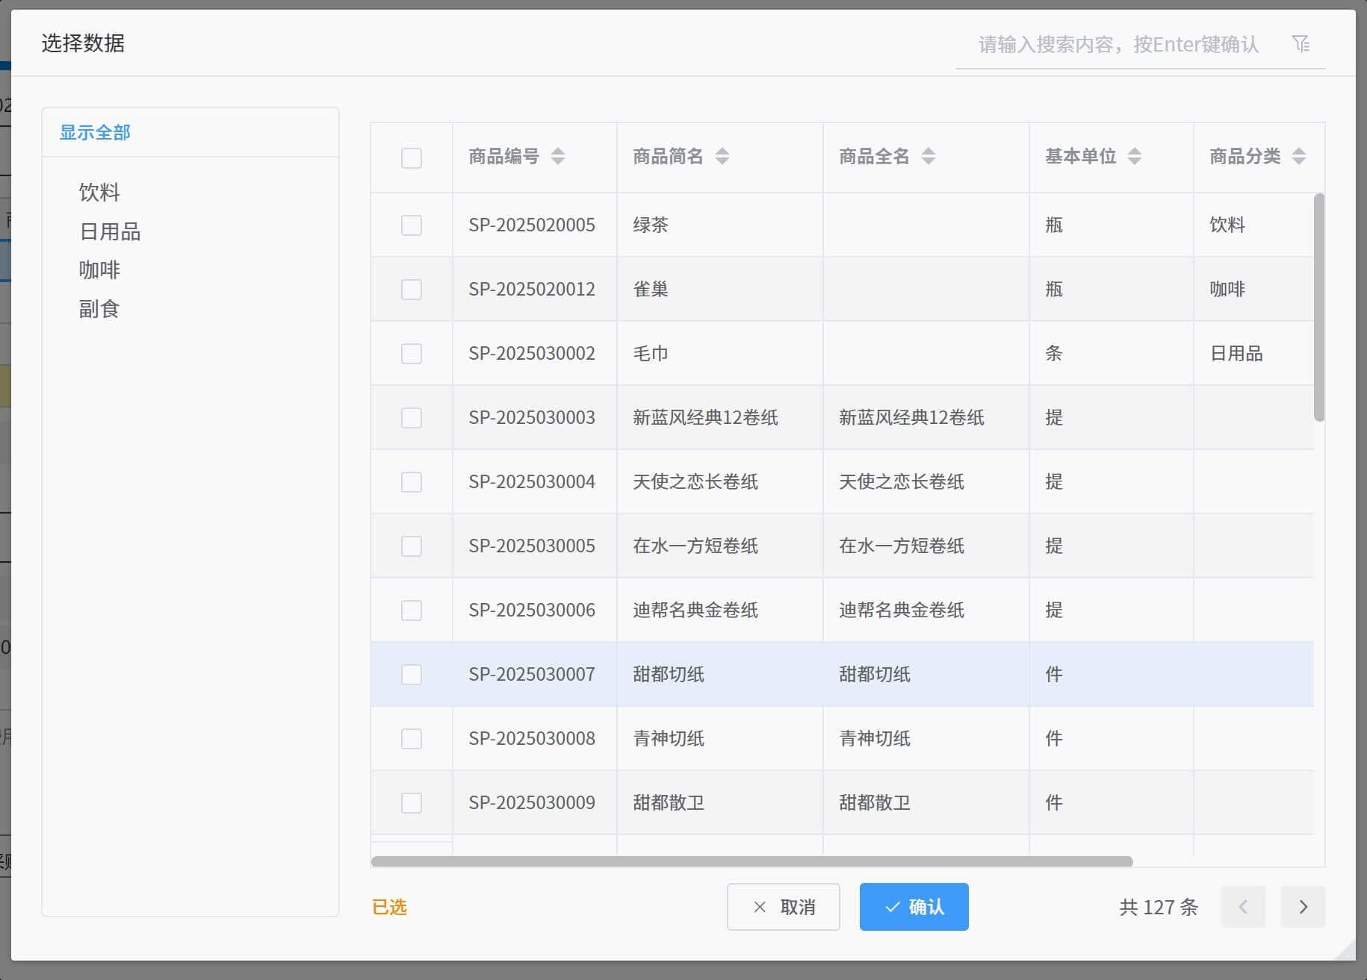Screen dimensions: 1367x980
Task: Click 绿茶 in the 商品简名 column
Action: [x=651, y=225]
